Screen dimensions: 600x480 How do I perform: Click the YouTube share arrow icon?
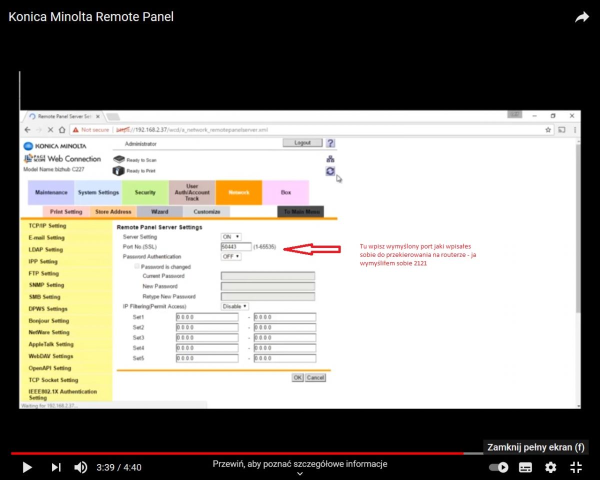pyautogui.click(x=582, y=17)
